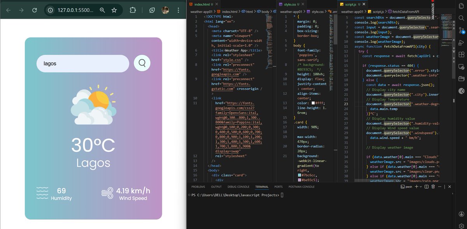Viewport: 467px width, 229px height.
Task: Switch to the PORTS panel tab
Action: [279, 187]
